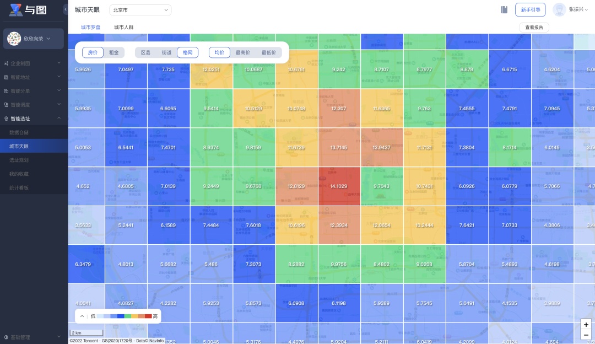Click the 查看报告 button

point(534,27)
